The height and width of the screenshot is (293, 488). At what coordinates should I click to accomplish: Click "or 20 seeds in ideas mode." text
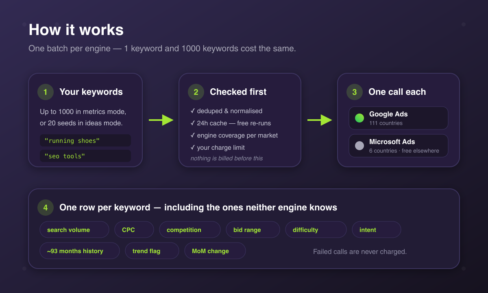pos(81,123)
